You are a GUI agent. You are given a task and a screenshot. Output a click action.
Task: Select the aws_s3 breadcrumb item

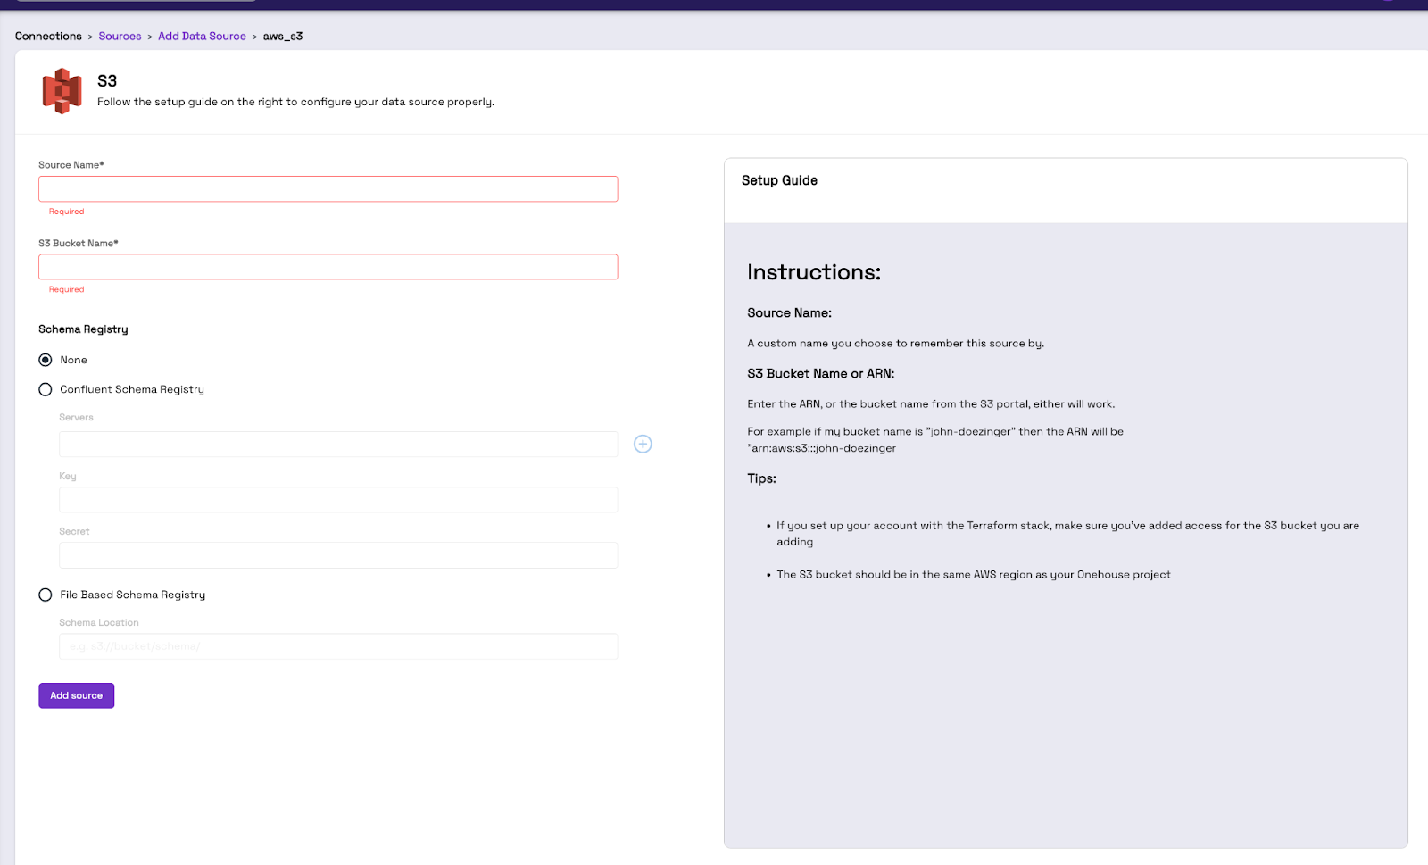[282, 36]
